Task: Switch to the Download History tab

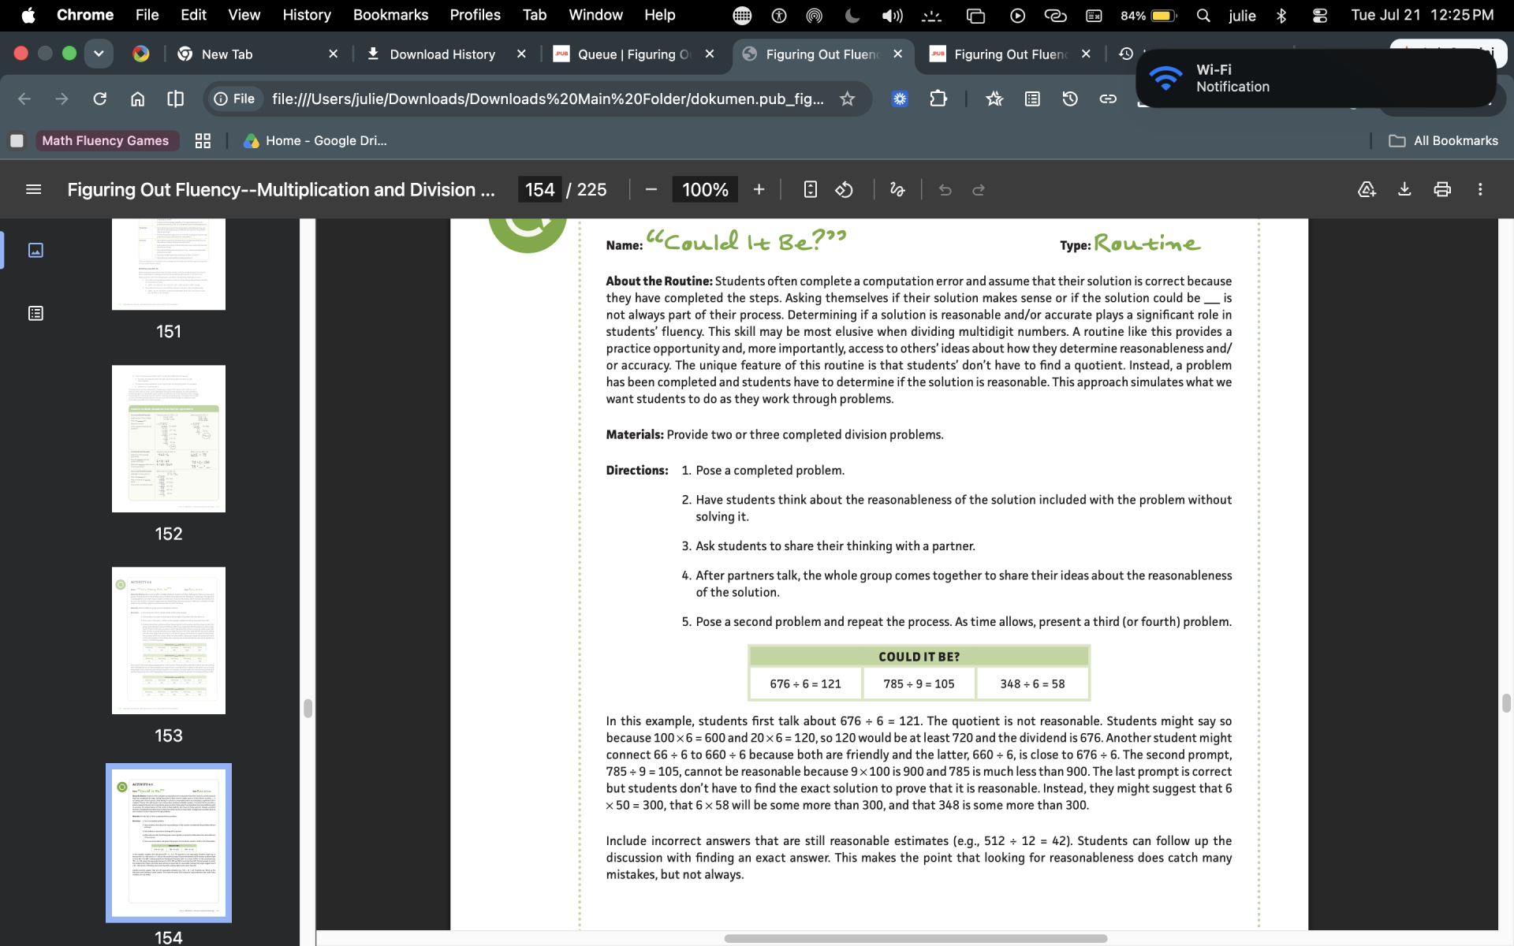Action: pos(442,54)
